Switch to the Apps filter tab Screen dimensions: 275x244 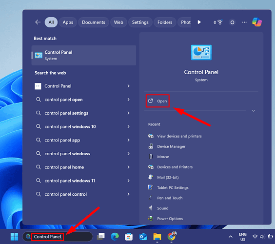pos(68,22)
